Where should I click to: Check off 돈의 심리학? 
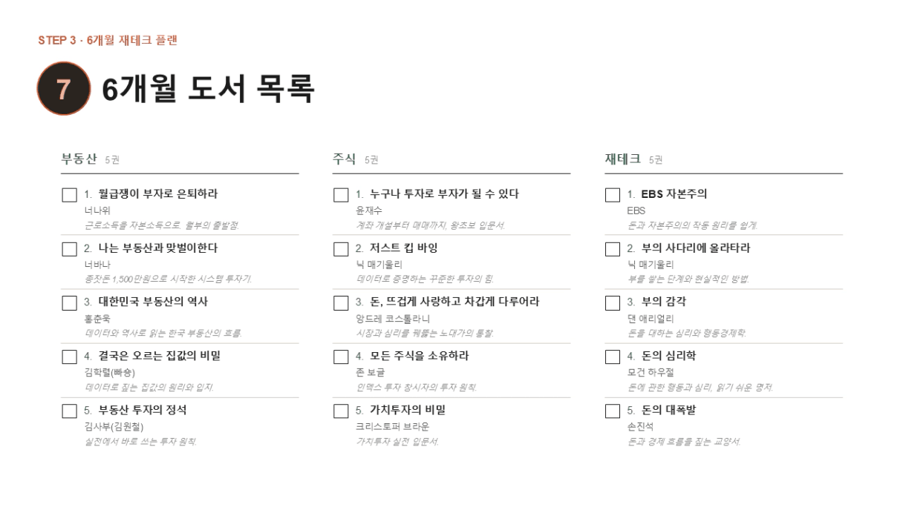(x=613, y=357)
